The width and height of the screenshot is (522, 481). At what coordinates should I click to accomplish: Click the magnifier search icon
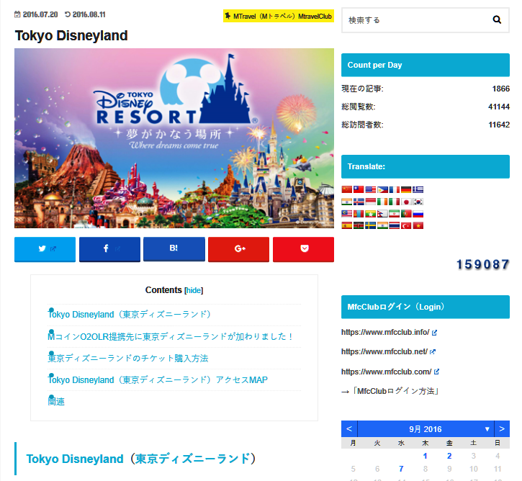pyautogui.click(x=497, y=19)
